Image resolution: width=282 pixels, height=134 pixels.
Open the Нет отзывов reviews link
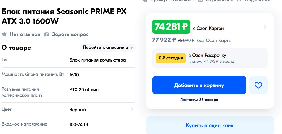coord(25,34)
